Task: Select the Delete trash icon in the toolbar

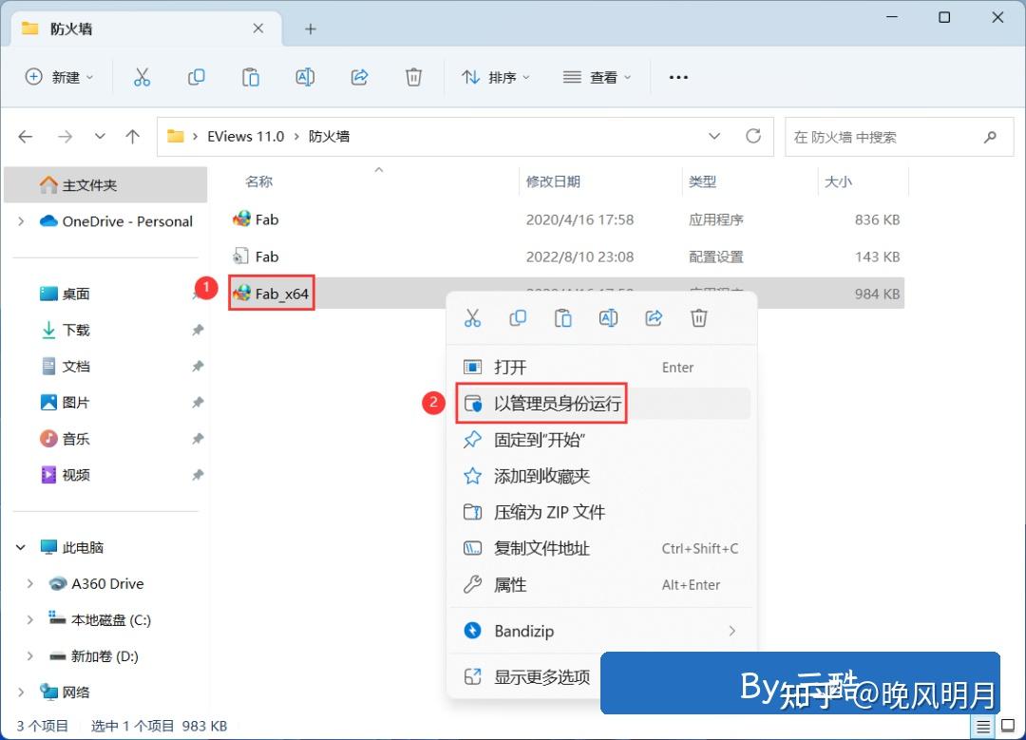Action: tap(413, 77)
